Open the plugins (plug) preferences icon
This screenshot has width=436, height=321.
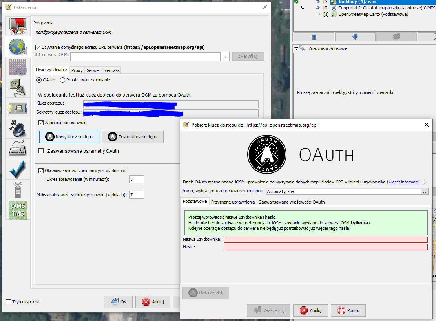pos(18,87)
